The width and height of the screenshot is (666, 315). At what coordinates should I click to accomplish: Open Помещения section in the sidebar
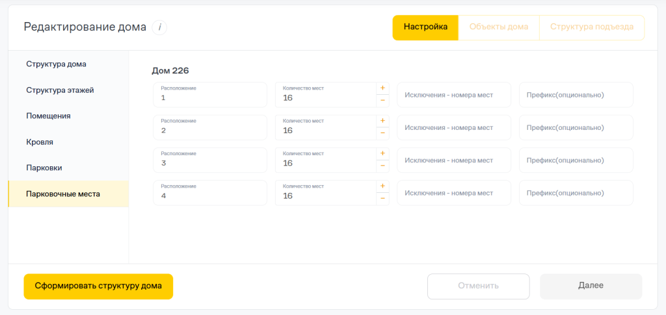pyautogui.click(x=68, y=116)
